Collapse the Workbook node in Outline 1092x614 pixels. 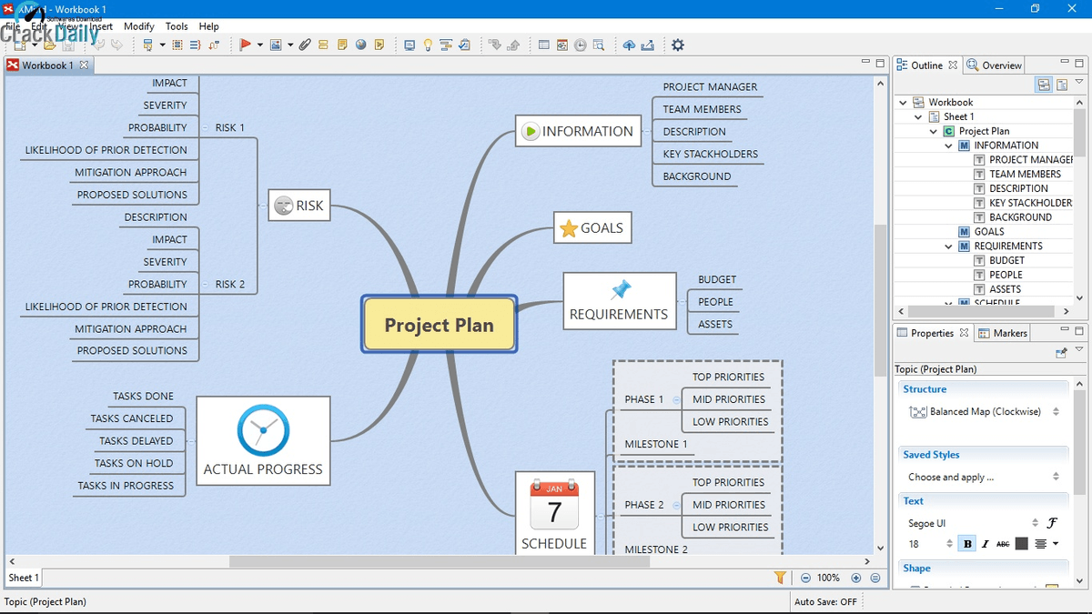coord(904,103)
